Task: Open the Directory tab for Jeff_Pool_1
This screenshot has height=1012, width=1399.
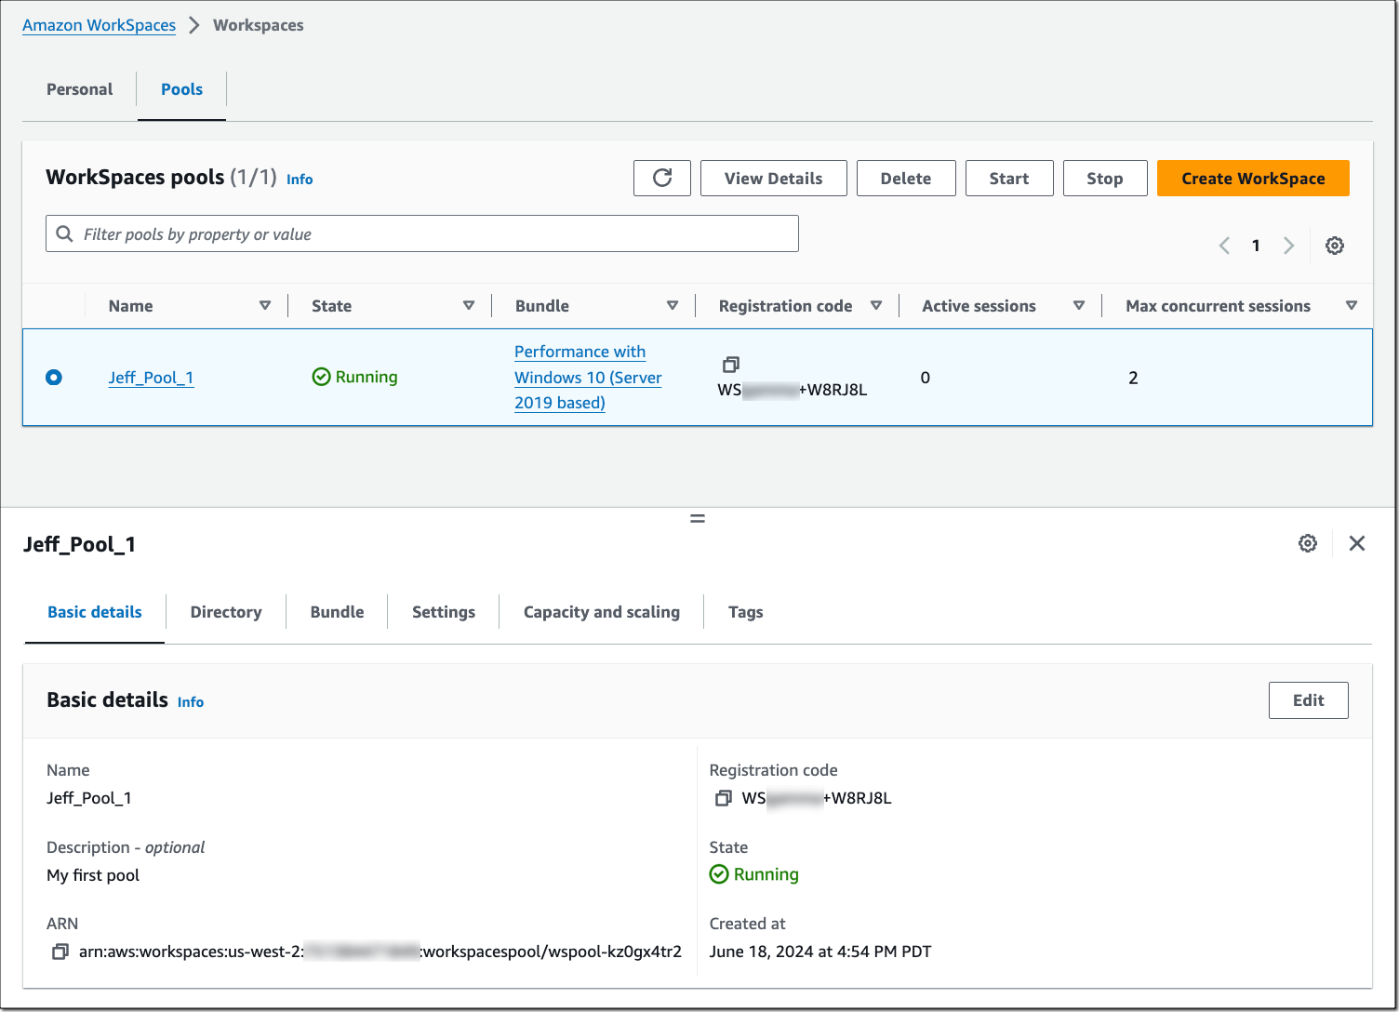Action: 225,611
